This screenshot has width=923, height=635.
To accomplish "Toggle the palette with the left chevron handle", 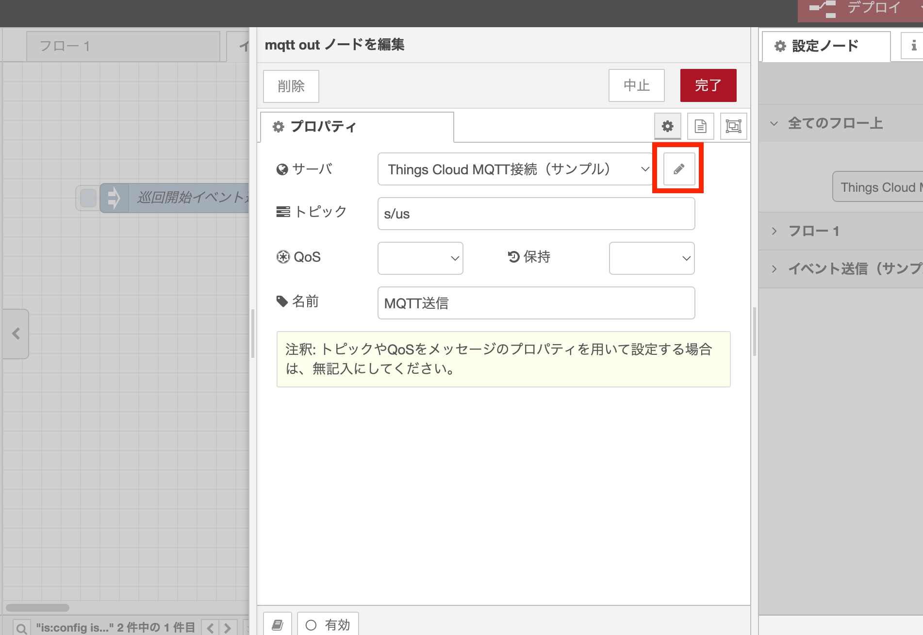I will pyautogui.click(x=16, y=334).
